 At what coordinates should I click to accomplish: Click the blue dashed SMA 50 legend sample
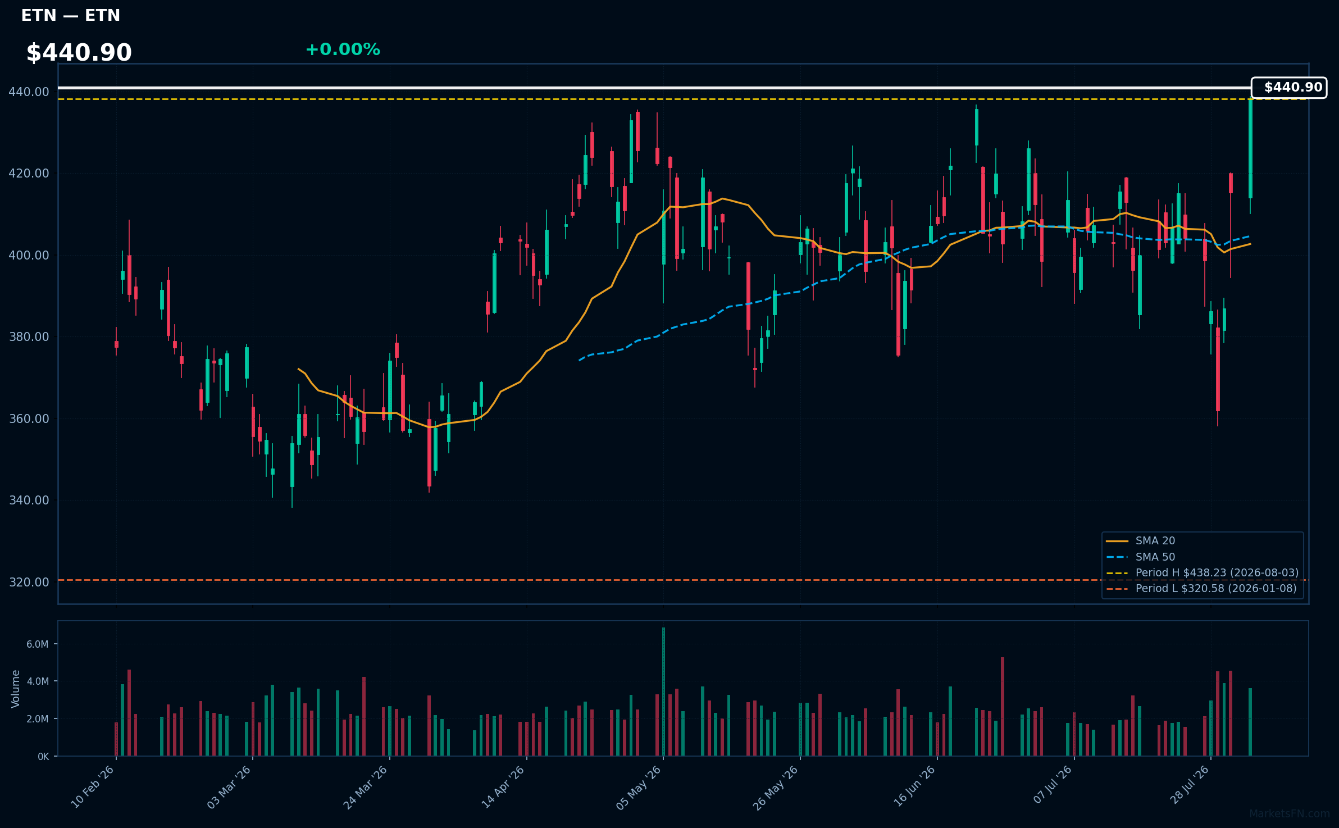pos(1117,557)
